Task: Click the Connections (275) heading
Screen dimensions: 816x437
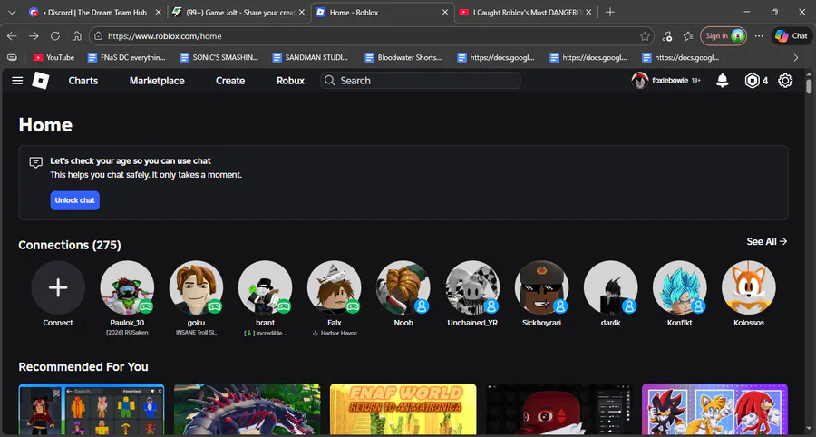Action: [70, 245]
